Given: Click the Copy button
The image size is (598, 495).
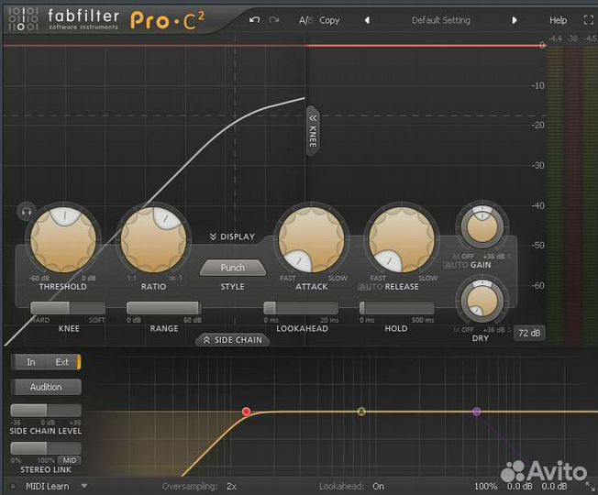Looking at the screenshot, I should (329, 20).
